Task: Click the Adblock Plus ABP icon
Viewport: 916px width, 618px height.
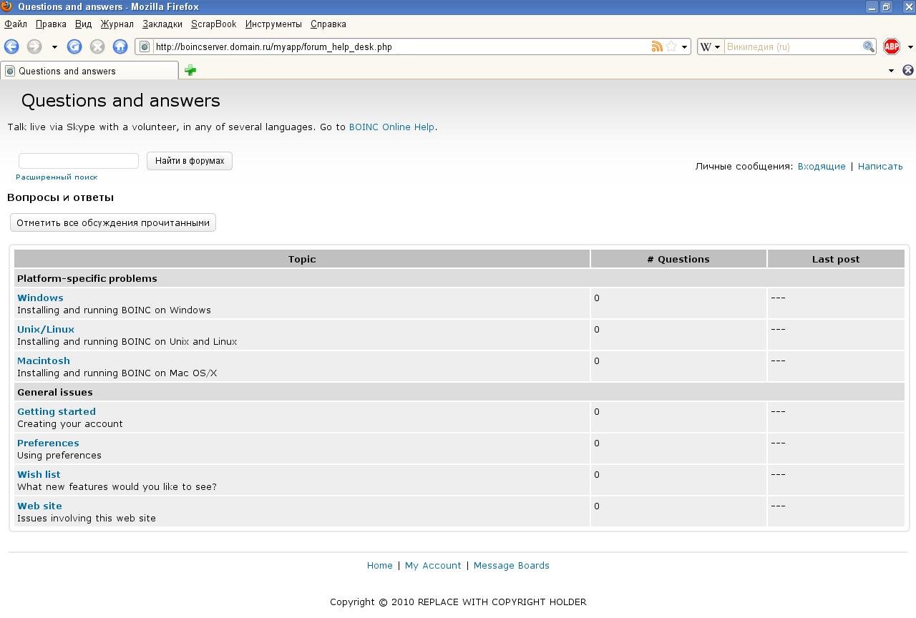Action: 891,46
